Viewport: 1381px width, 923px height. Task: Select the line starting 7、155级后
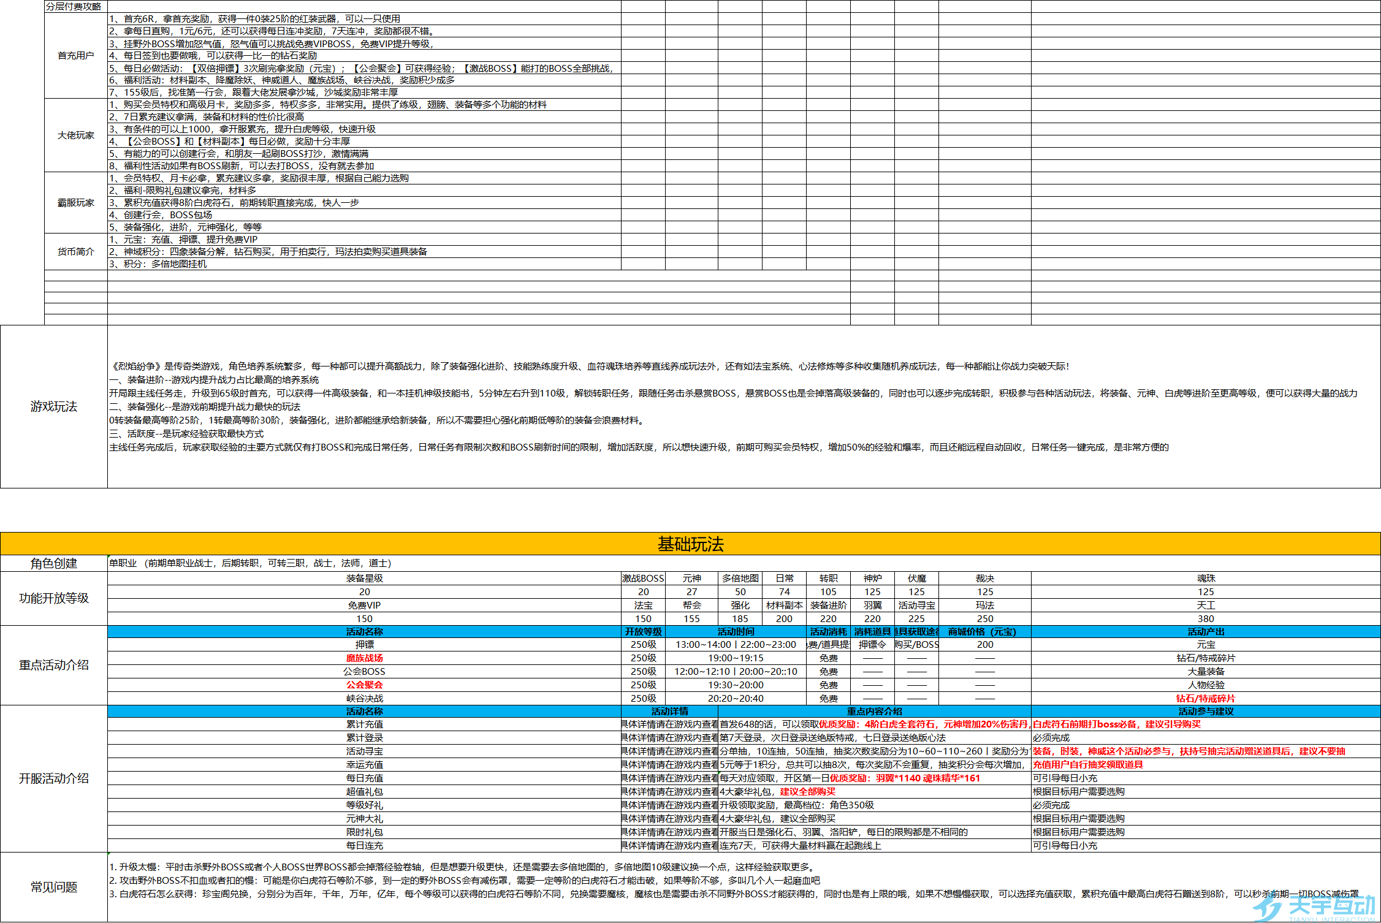click(254, 93)
